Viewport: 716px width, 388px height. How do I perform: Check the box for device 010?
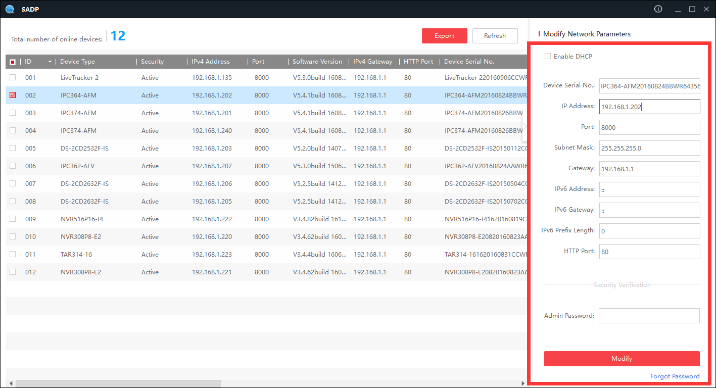[13, 236]
